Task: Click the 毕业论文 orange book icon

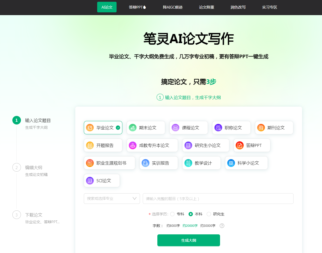Action: coord(90,128)
